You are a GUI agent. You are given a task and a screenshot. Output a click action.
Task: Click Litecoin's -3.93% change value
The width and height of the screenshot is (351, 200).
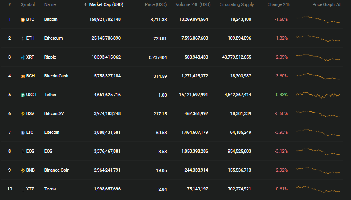[x=281, y=132]
